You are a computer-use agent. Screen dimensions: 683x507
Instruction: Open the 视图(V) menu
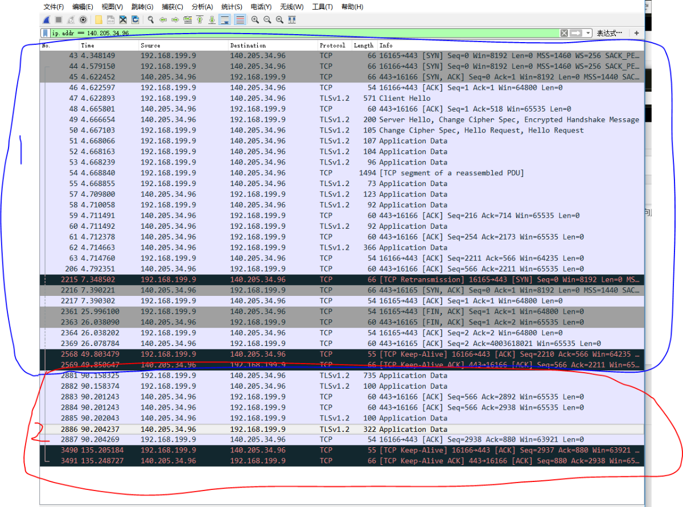[x=112, y=7]
